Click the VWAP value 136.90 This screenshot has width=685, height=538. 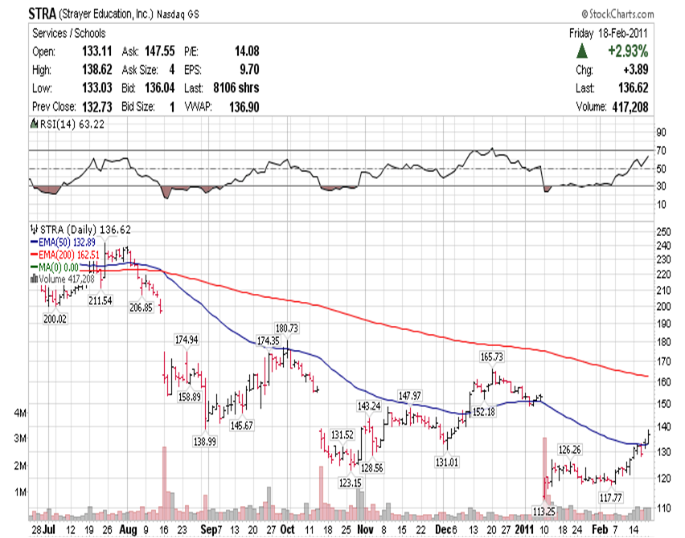(244, 107)
